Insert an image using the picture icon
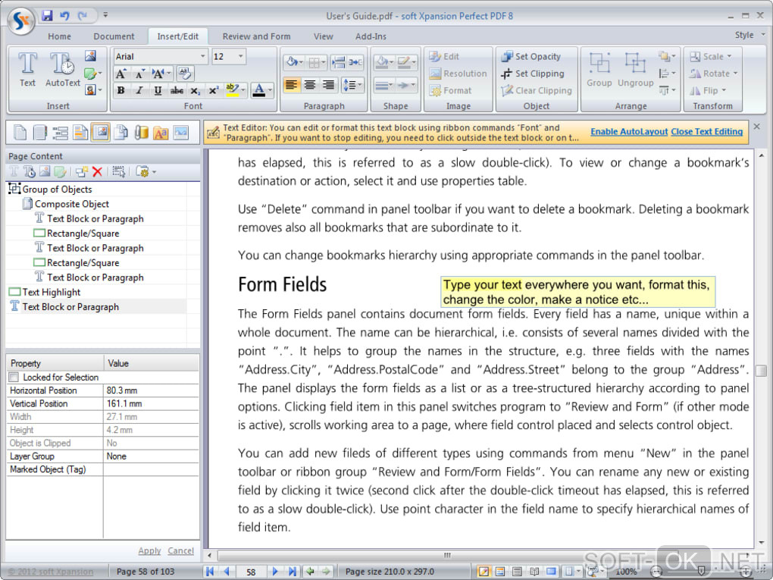 (x=90, y=56)
